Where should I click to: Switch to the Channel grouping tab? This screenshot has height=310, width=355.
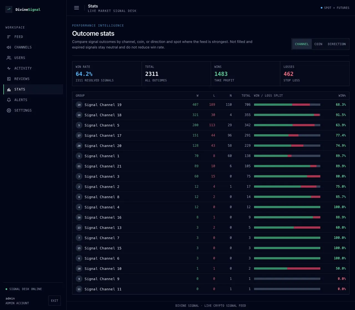(302, 44)
